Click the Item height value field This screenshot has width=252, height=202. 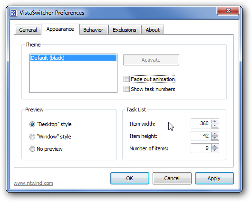click(201, 136)
